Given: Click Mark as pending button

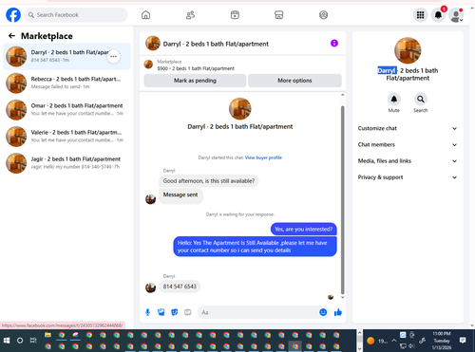Looking at the screenshot, I should pyautogui.click(x=195, y=81).
